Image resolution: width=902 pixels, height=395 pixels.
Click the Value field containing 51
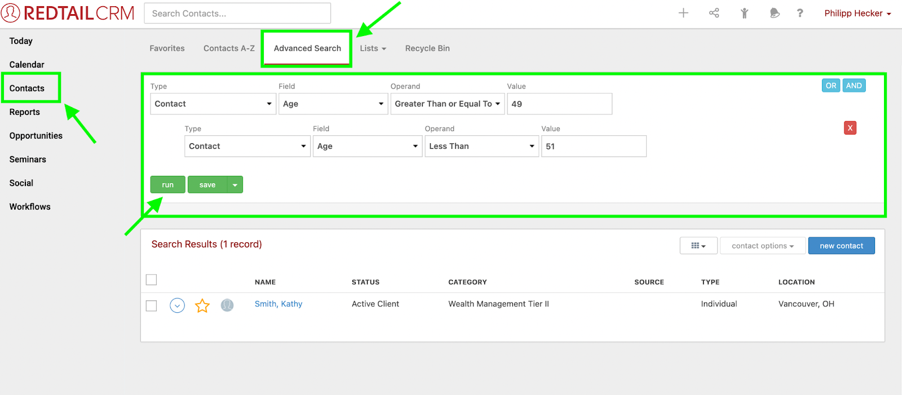(594, 146)
